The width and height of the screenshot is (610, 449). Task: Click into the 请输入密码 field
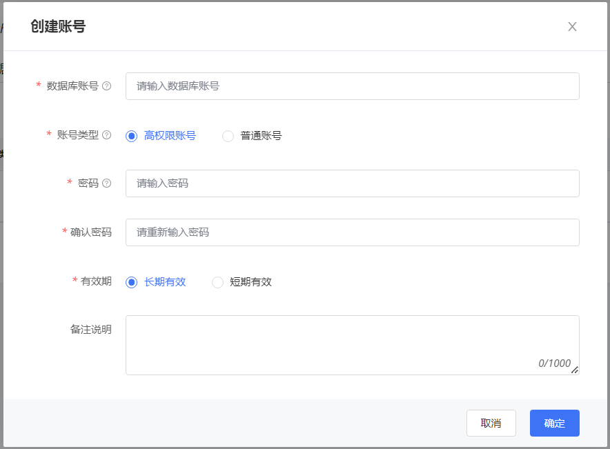352,183
